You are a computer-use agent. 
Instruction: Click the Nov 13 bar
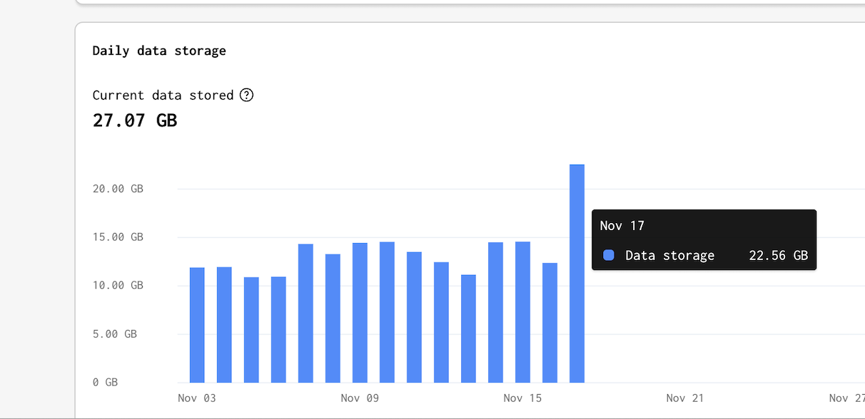click(468, 329)
